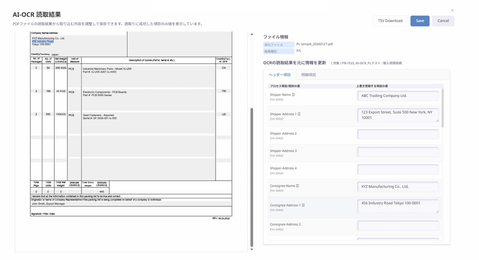Click the PDF viewer scroll-down arrow
The height and width of the screenshot is (260, 479).
coord(252,250)
